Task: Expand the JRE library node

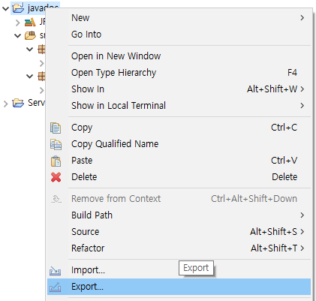Action: pos(17,23)
